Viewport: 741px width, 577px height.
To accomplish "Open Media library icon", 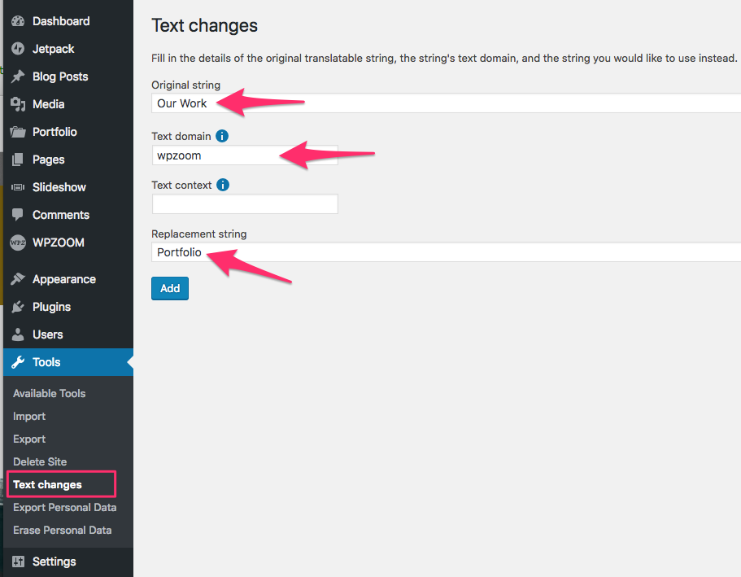I will tap(18, 104).
